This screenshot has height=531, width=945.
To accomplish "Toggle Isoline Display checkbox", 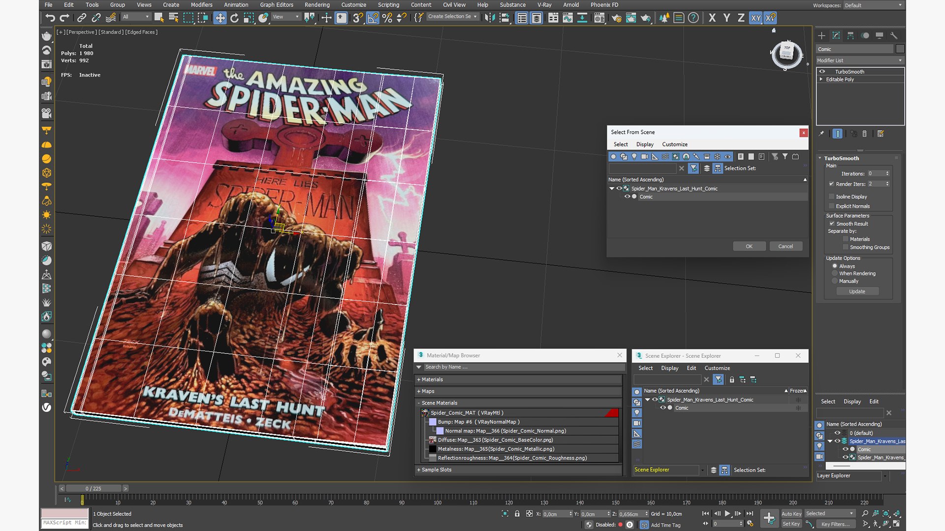I will 832,197.
